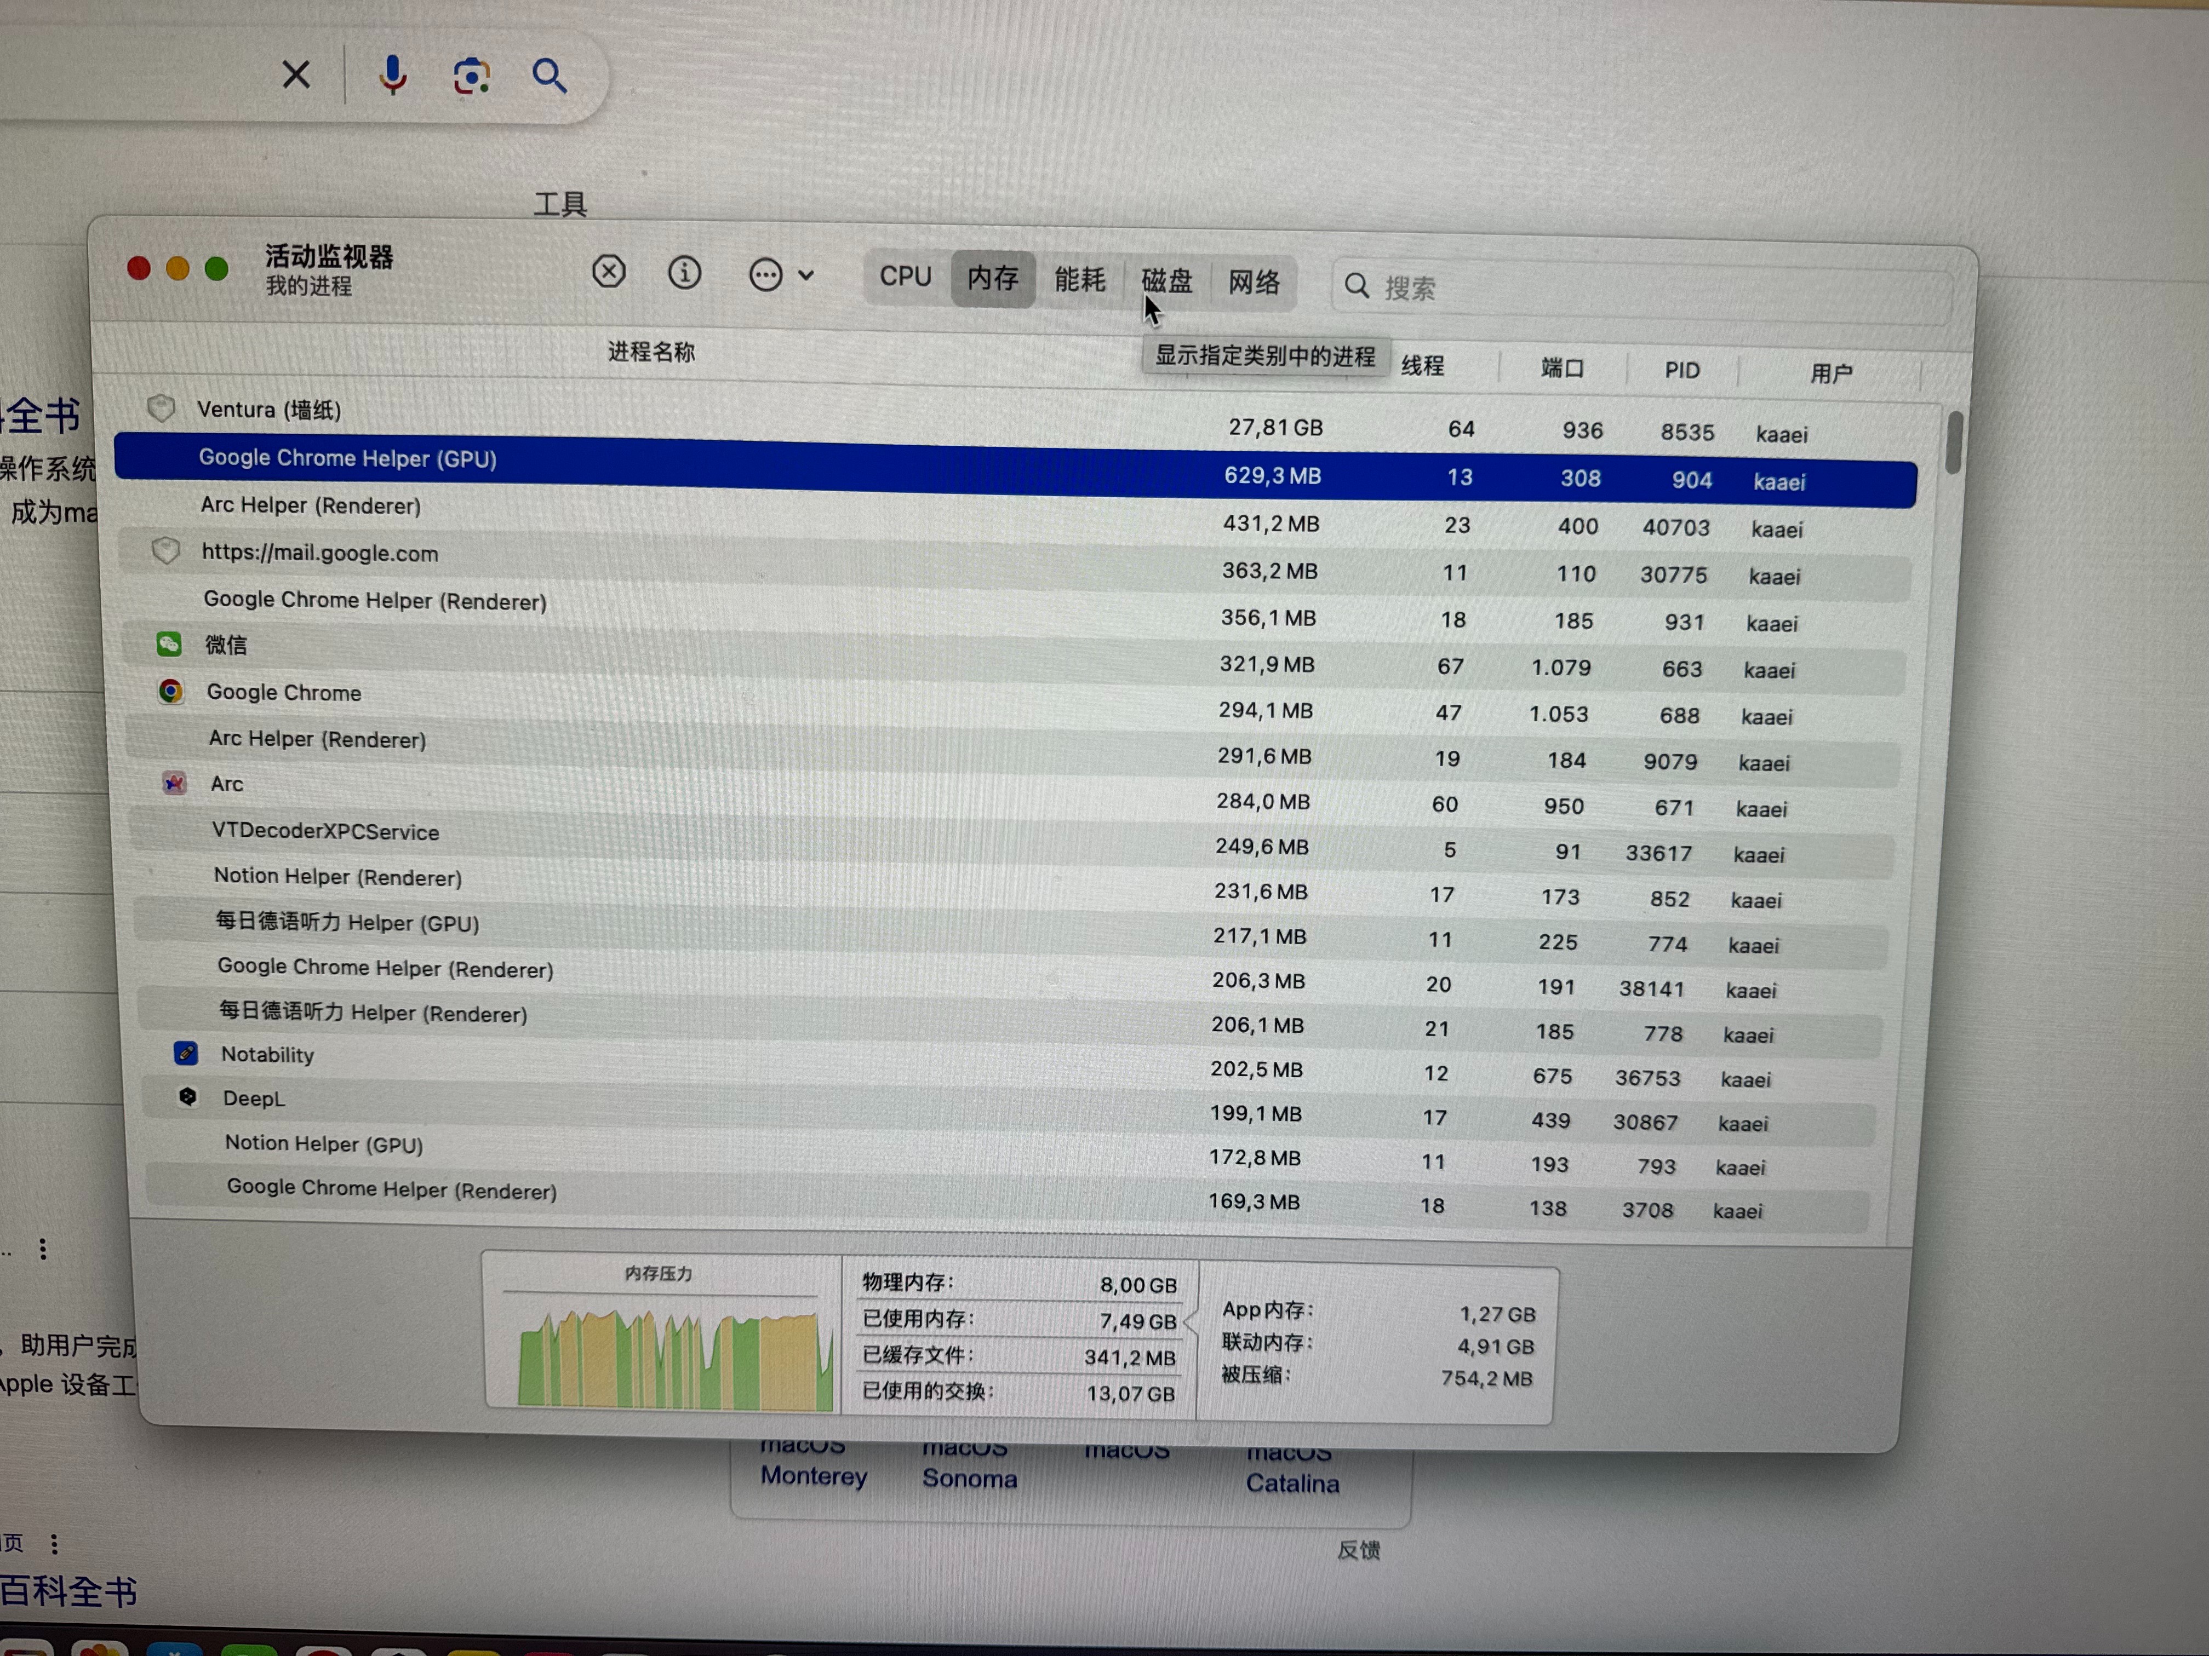This screenshot has width=2209, height=1656.
Task: Click the Notability process icon
Action: (186, 1053)
